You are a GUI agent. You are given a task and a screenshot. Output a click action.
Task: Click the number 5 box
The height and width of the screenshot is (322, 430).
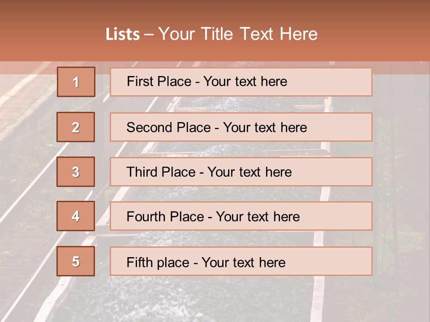coord(76,261)
